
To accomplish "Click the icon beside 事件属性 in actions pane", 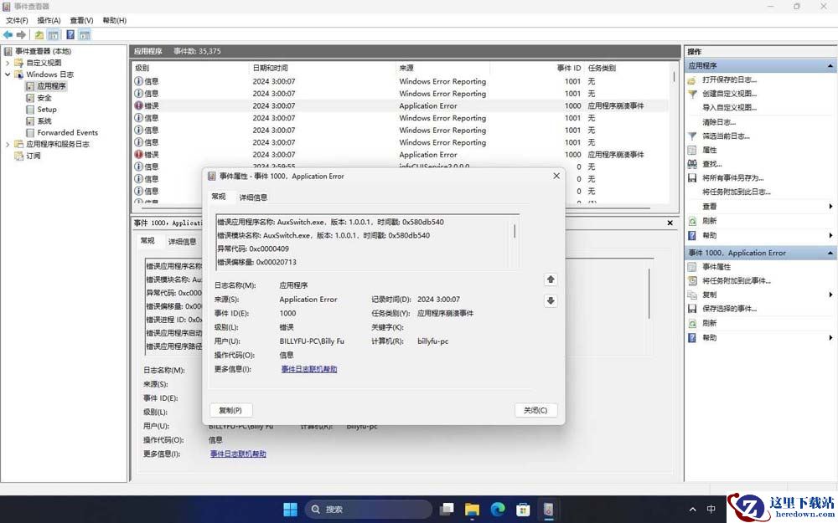I will [692, 267].
